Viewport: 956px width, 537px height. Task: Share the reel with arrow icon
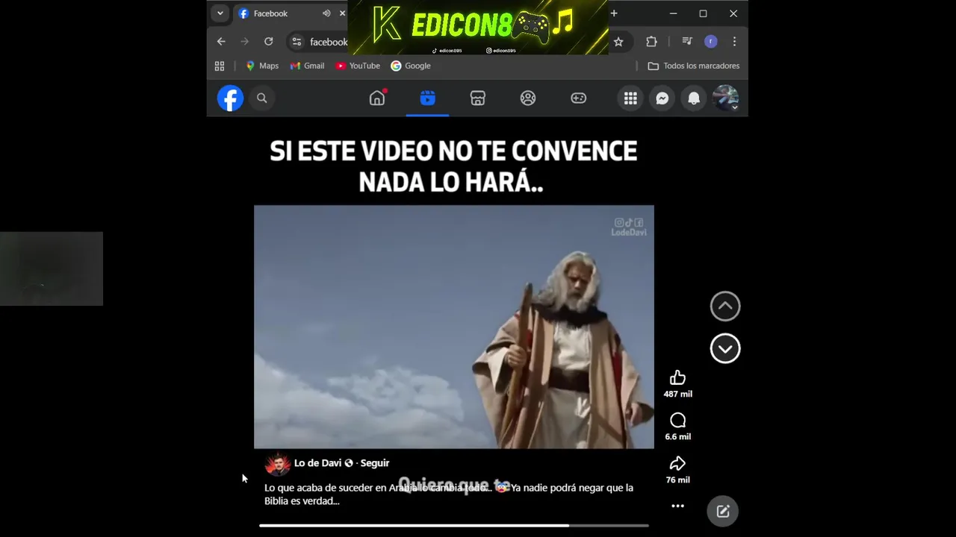click(677, 463)
